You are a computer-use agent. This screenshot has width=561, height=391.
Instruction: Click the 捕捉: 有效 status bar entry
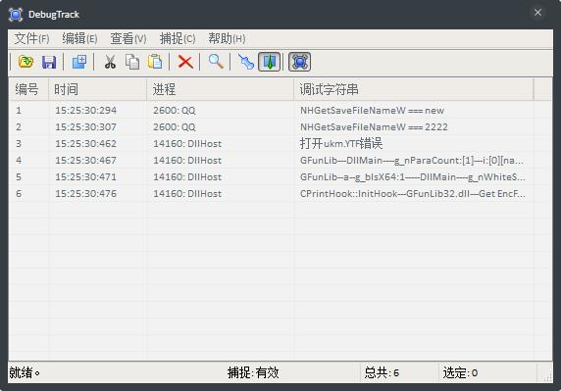tap(253, 372)
